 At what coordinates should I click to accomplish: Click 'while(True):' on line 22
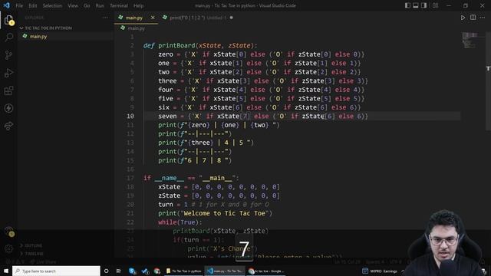pos(180,222)
